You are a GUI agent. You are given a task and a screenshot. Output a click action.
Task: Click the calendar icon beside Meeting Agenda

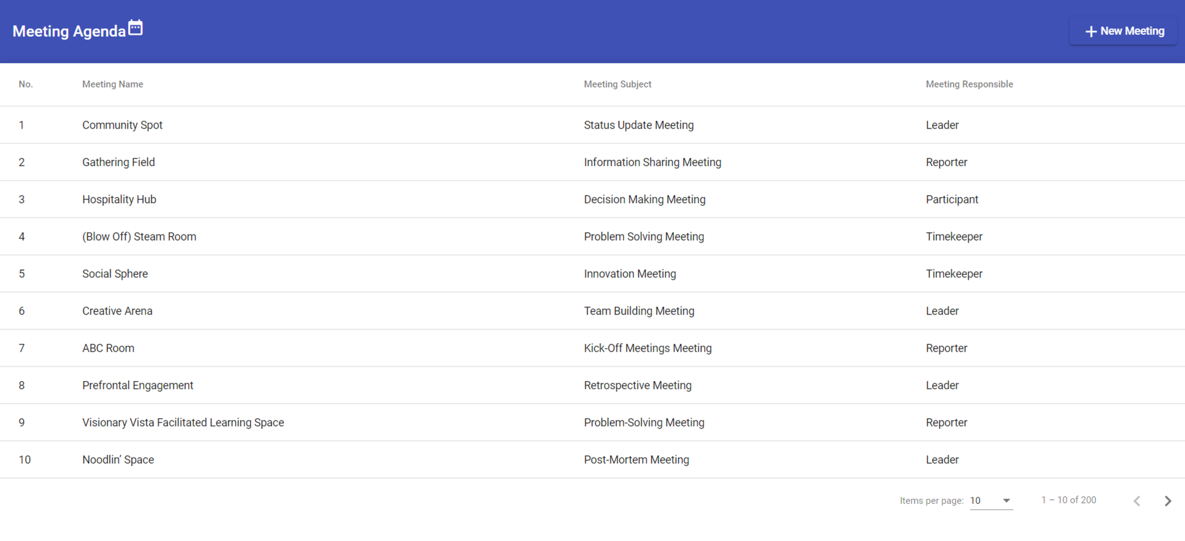[136, 28]
